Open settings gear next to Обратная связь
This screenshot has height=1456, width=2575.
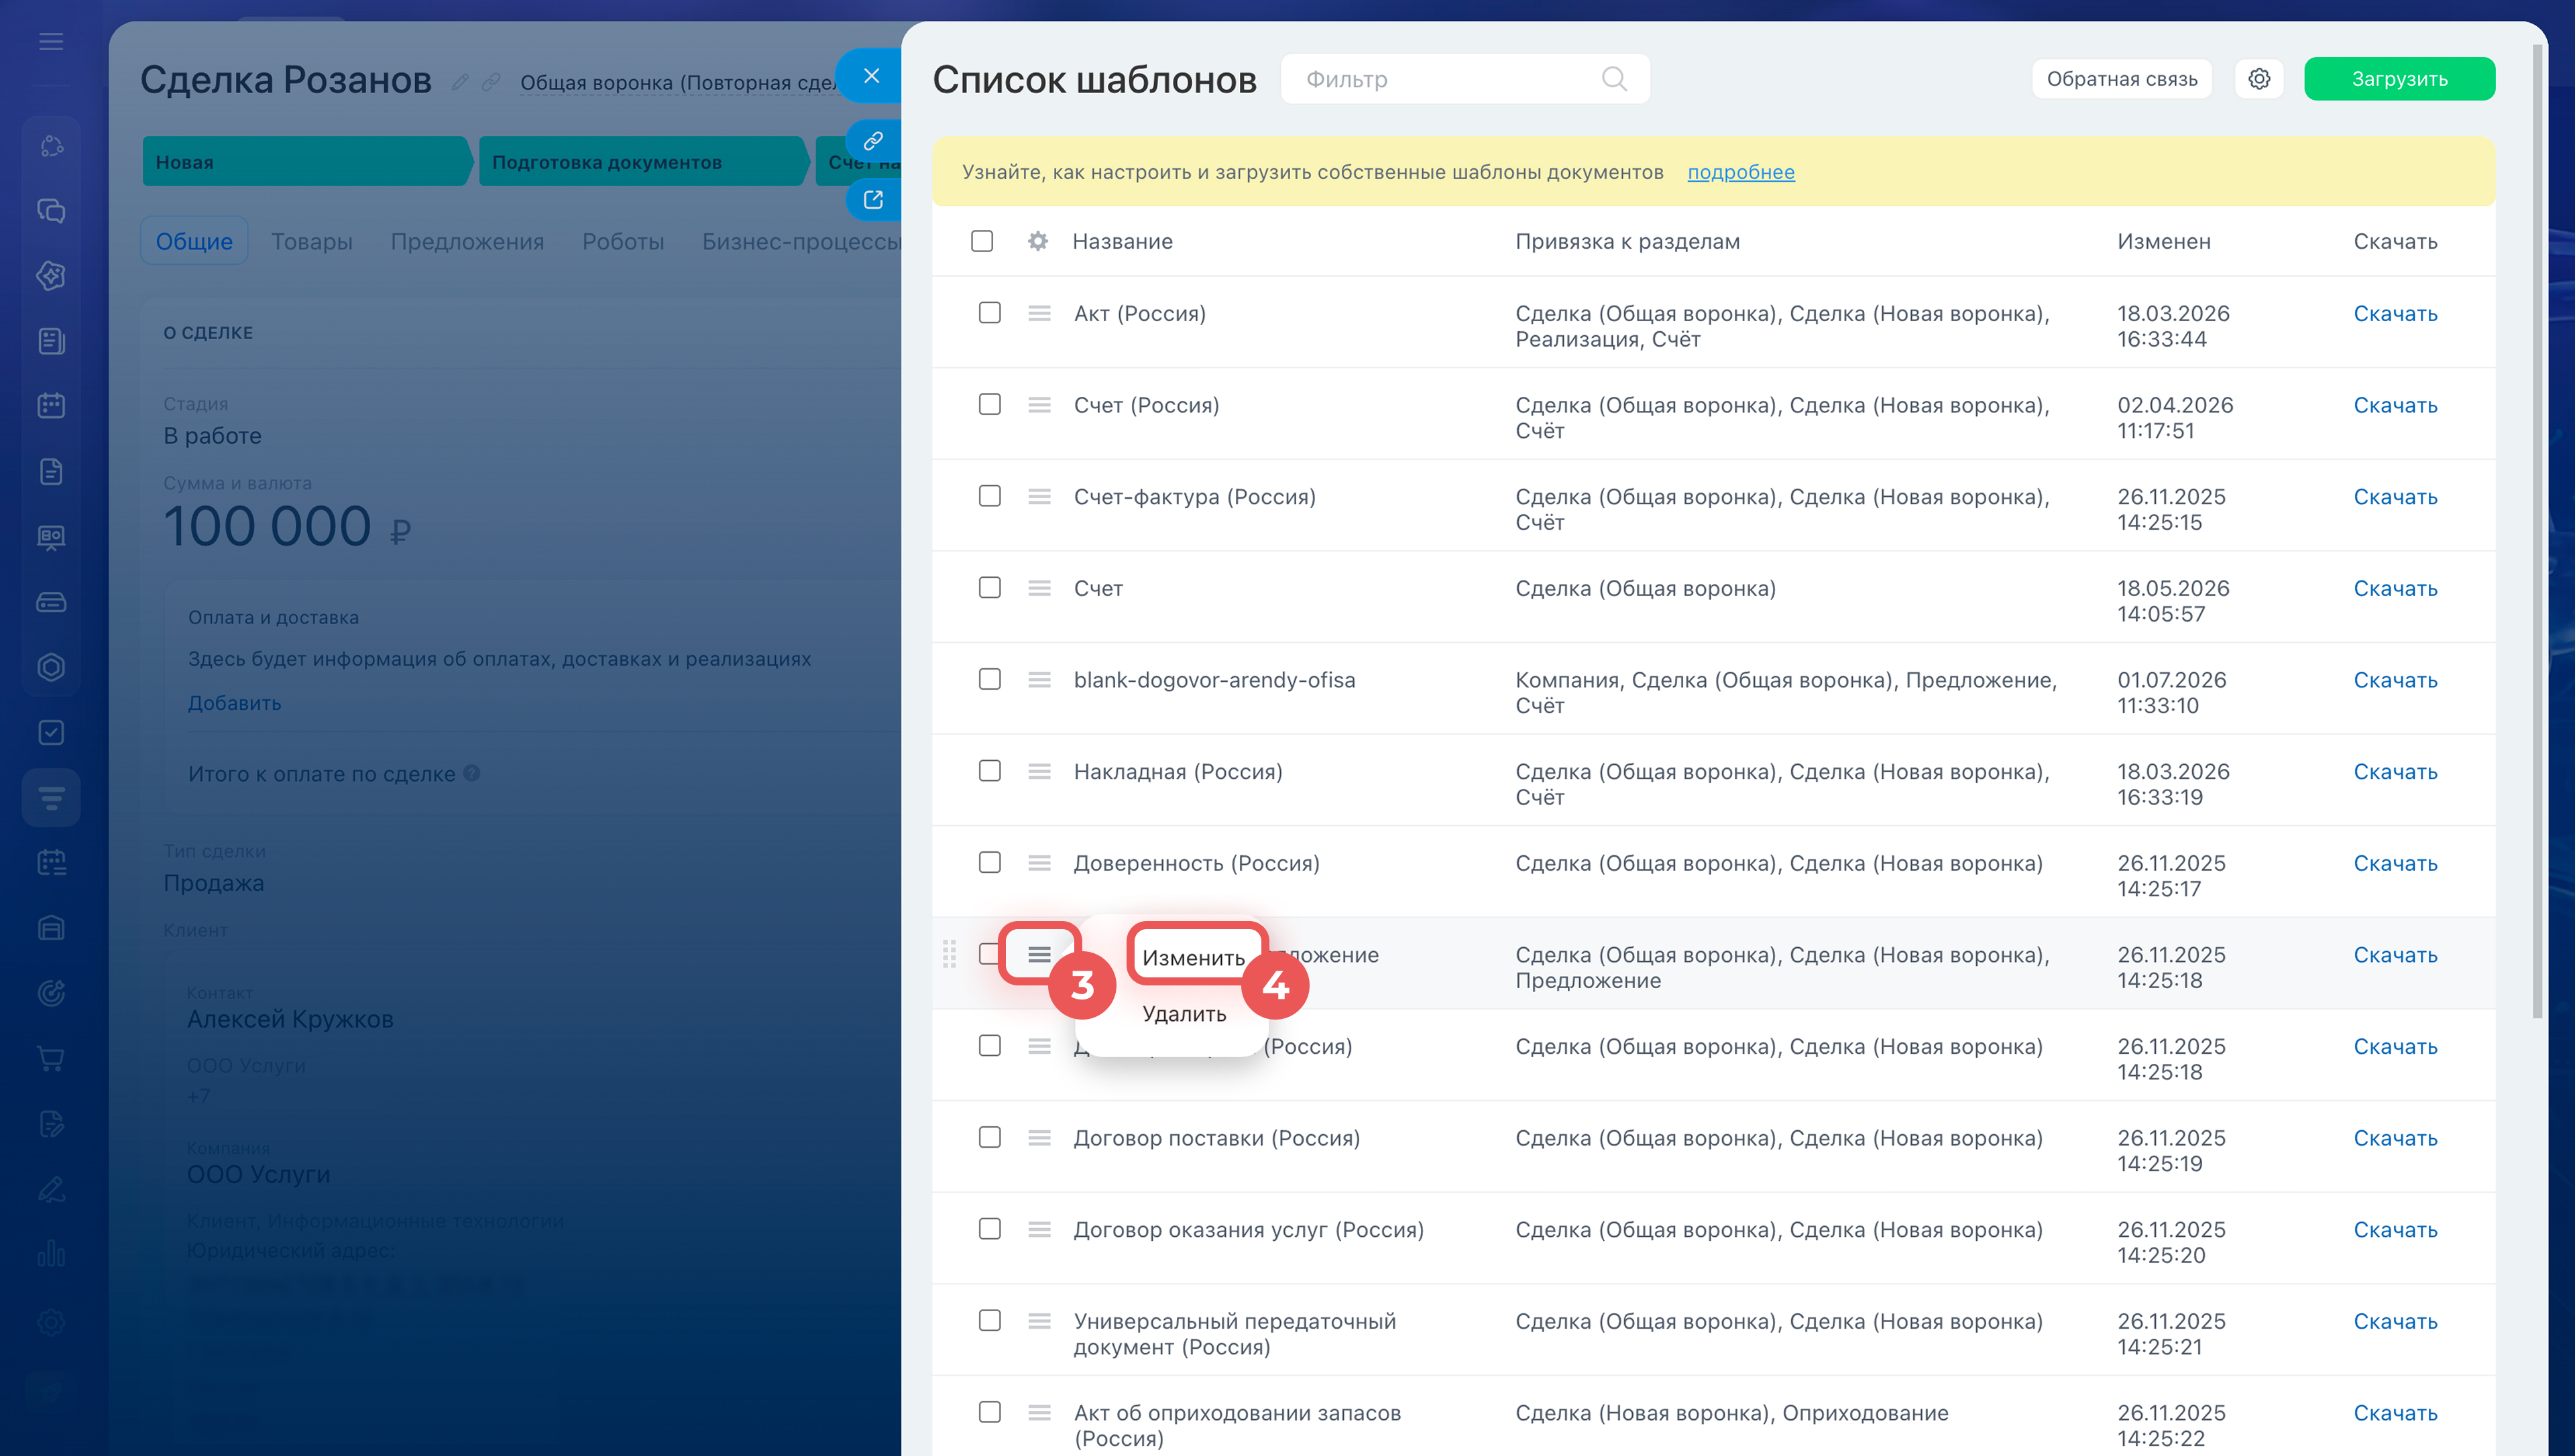click(2259, 79)
